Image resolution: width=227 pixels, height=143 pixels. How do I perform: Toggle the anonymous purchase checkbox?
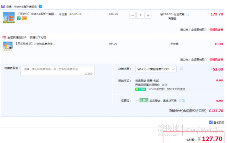click(211, 122)
